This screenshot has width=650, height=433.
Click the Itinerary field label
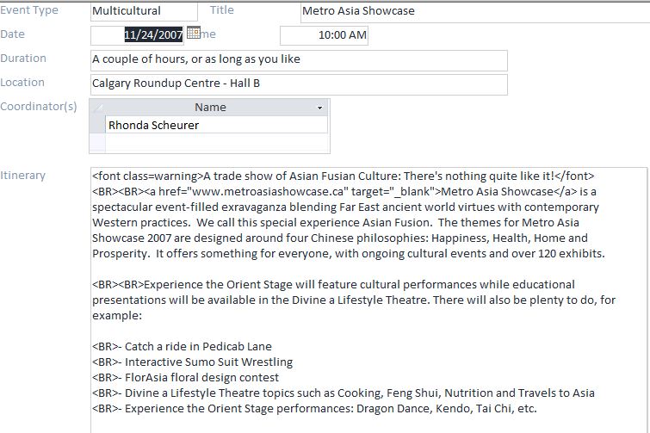(22, 176)
